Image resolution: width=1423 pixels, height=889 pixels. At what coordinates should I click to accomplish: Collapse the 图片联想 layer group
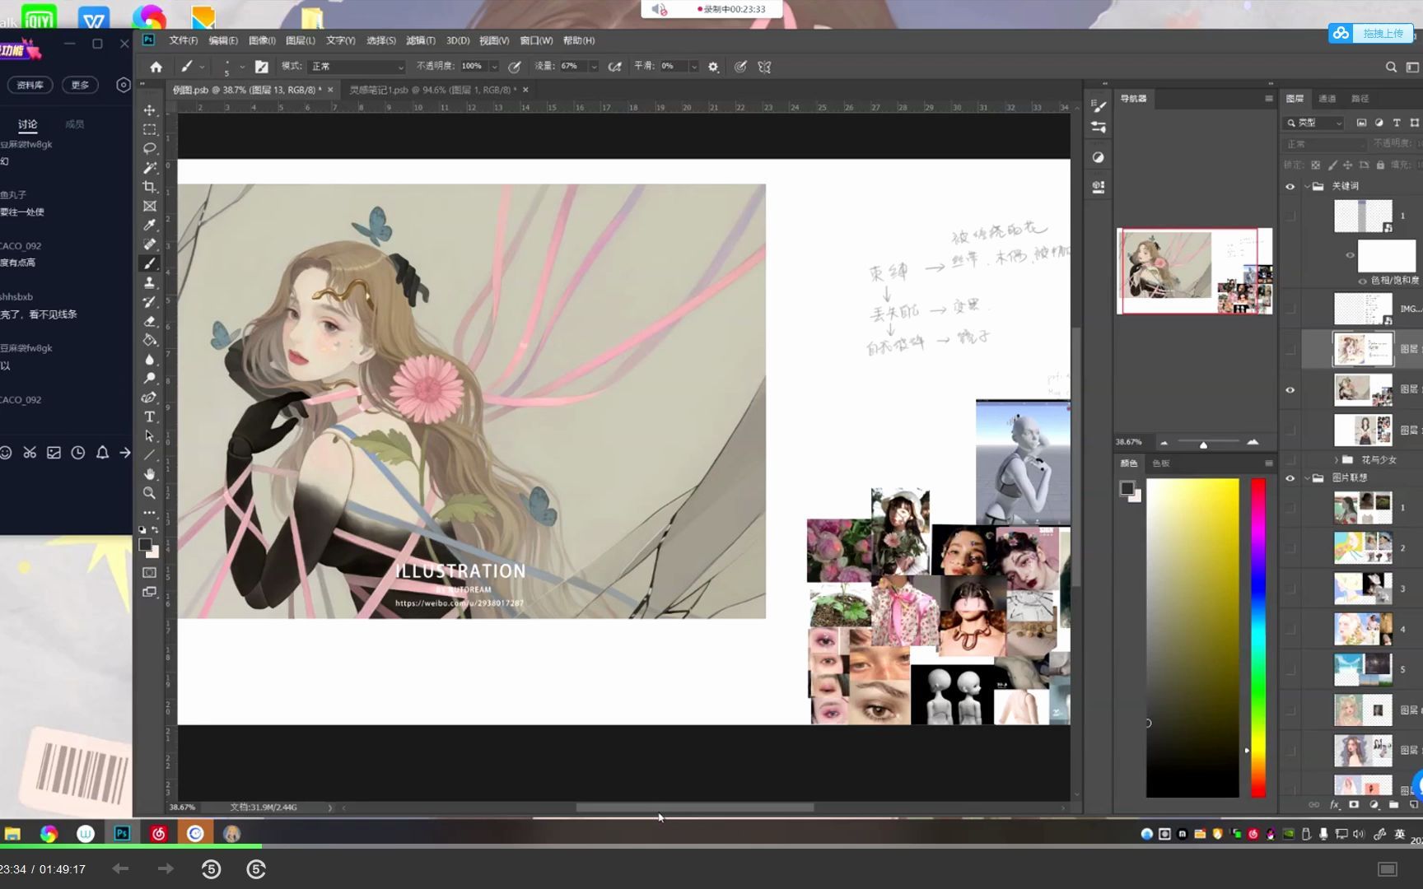(x=1307, y=478)
